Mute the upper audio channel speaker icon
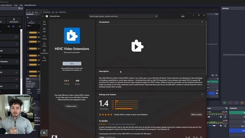 point(221,117)
